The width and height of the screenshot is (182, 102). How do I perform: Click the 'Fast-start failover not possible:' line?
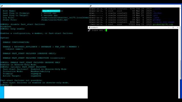(x=21, y=80)
